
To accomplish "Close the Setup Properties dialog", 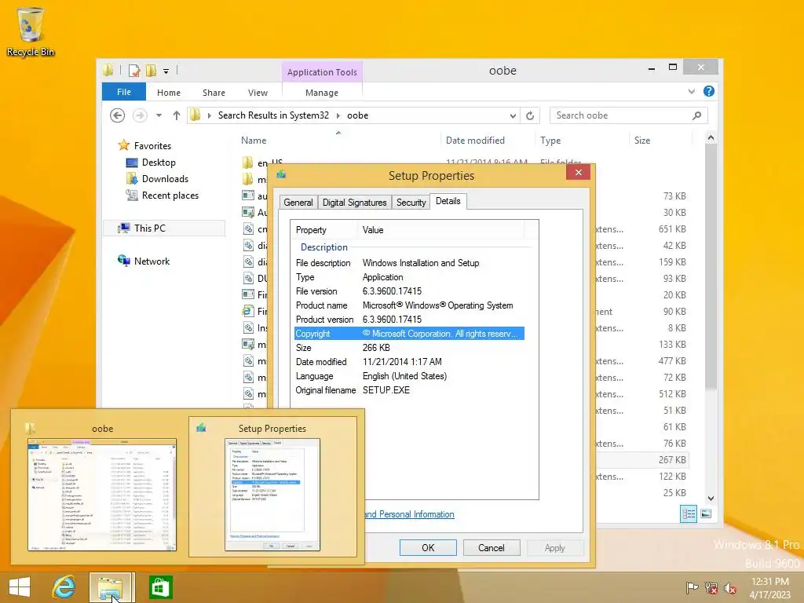I will pyautogui.click(x=579, y=172).
